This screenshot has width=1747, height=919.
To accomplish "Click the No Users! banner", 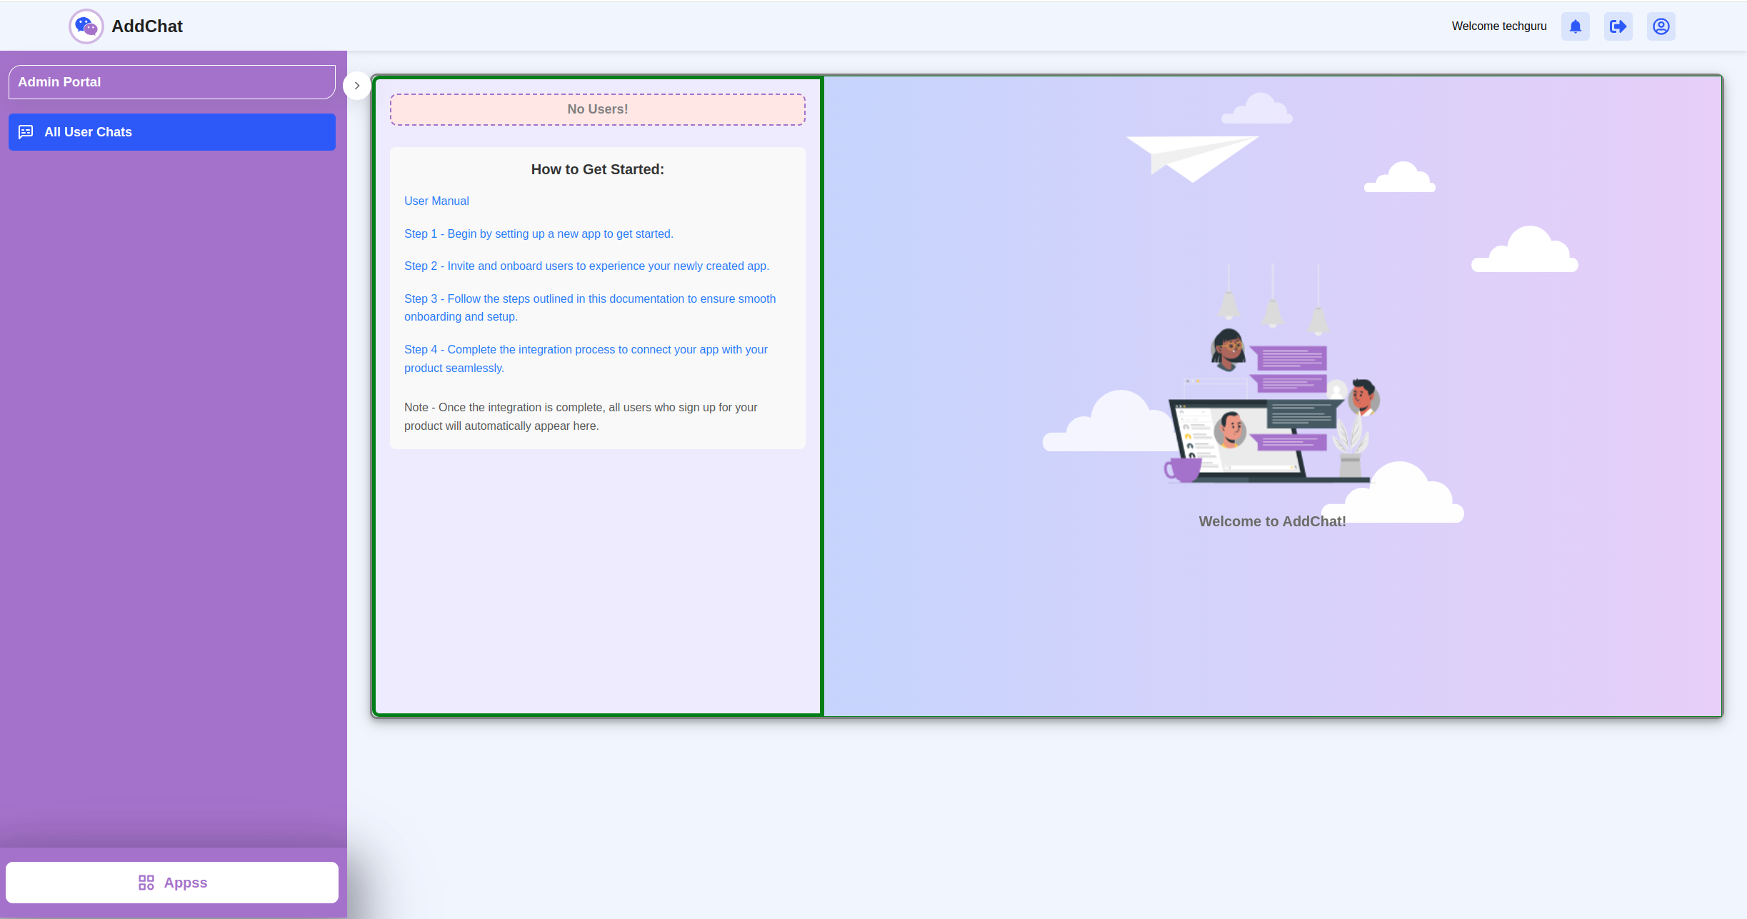I will pyautogui.click(x=597, y=109).
